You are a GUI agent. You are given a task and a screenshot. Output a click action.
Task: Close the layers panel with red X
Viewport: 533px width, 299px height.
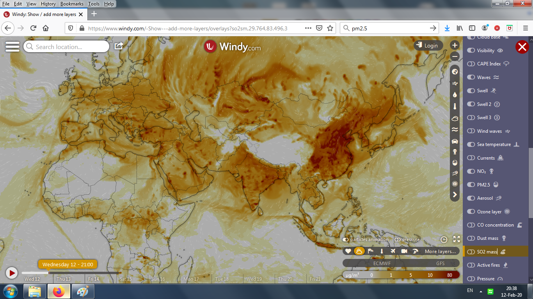(522, 47)
